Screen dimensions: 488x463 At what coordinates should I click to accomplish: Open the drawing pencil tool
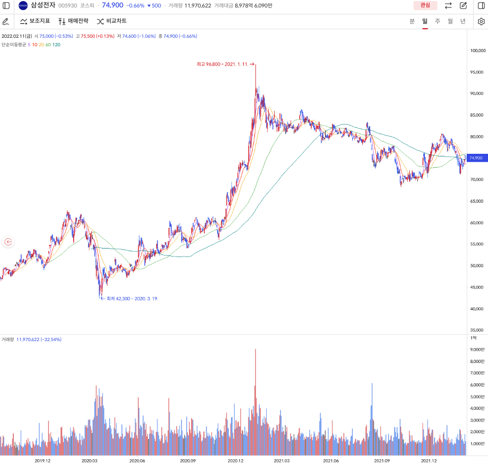pyautogui.click(x=6, y=21)
